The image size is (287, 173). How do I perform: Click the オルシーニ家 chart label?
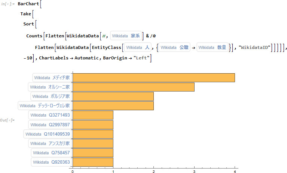coord(50,87)
